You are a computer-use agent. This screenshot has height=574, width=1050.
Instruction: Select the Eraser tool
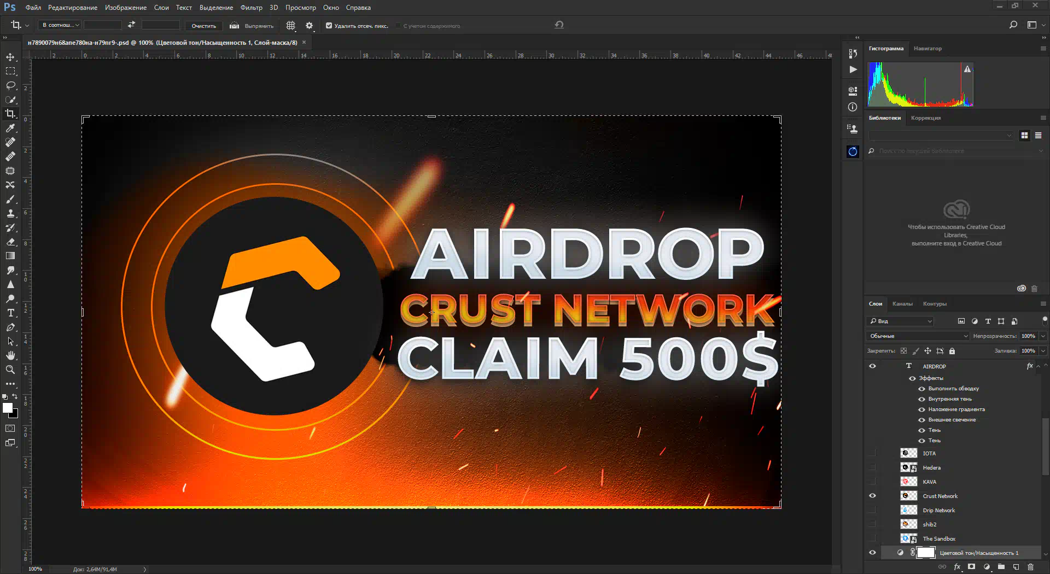coord(10,242)
